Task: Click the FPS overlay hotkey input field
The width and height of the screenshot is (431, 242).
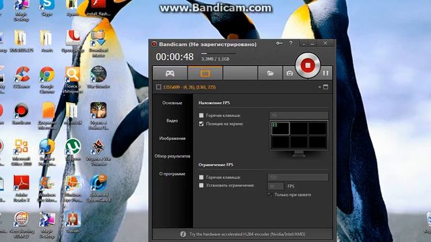Action: 299,115
